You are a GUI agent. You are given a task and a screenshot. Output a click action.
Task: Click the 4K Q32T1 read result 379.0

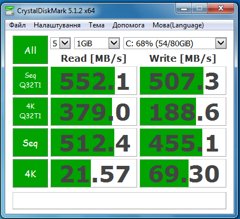click(94, 112)
